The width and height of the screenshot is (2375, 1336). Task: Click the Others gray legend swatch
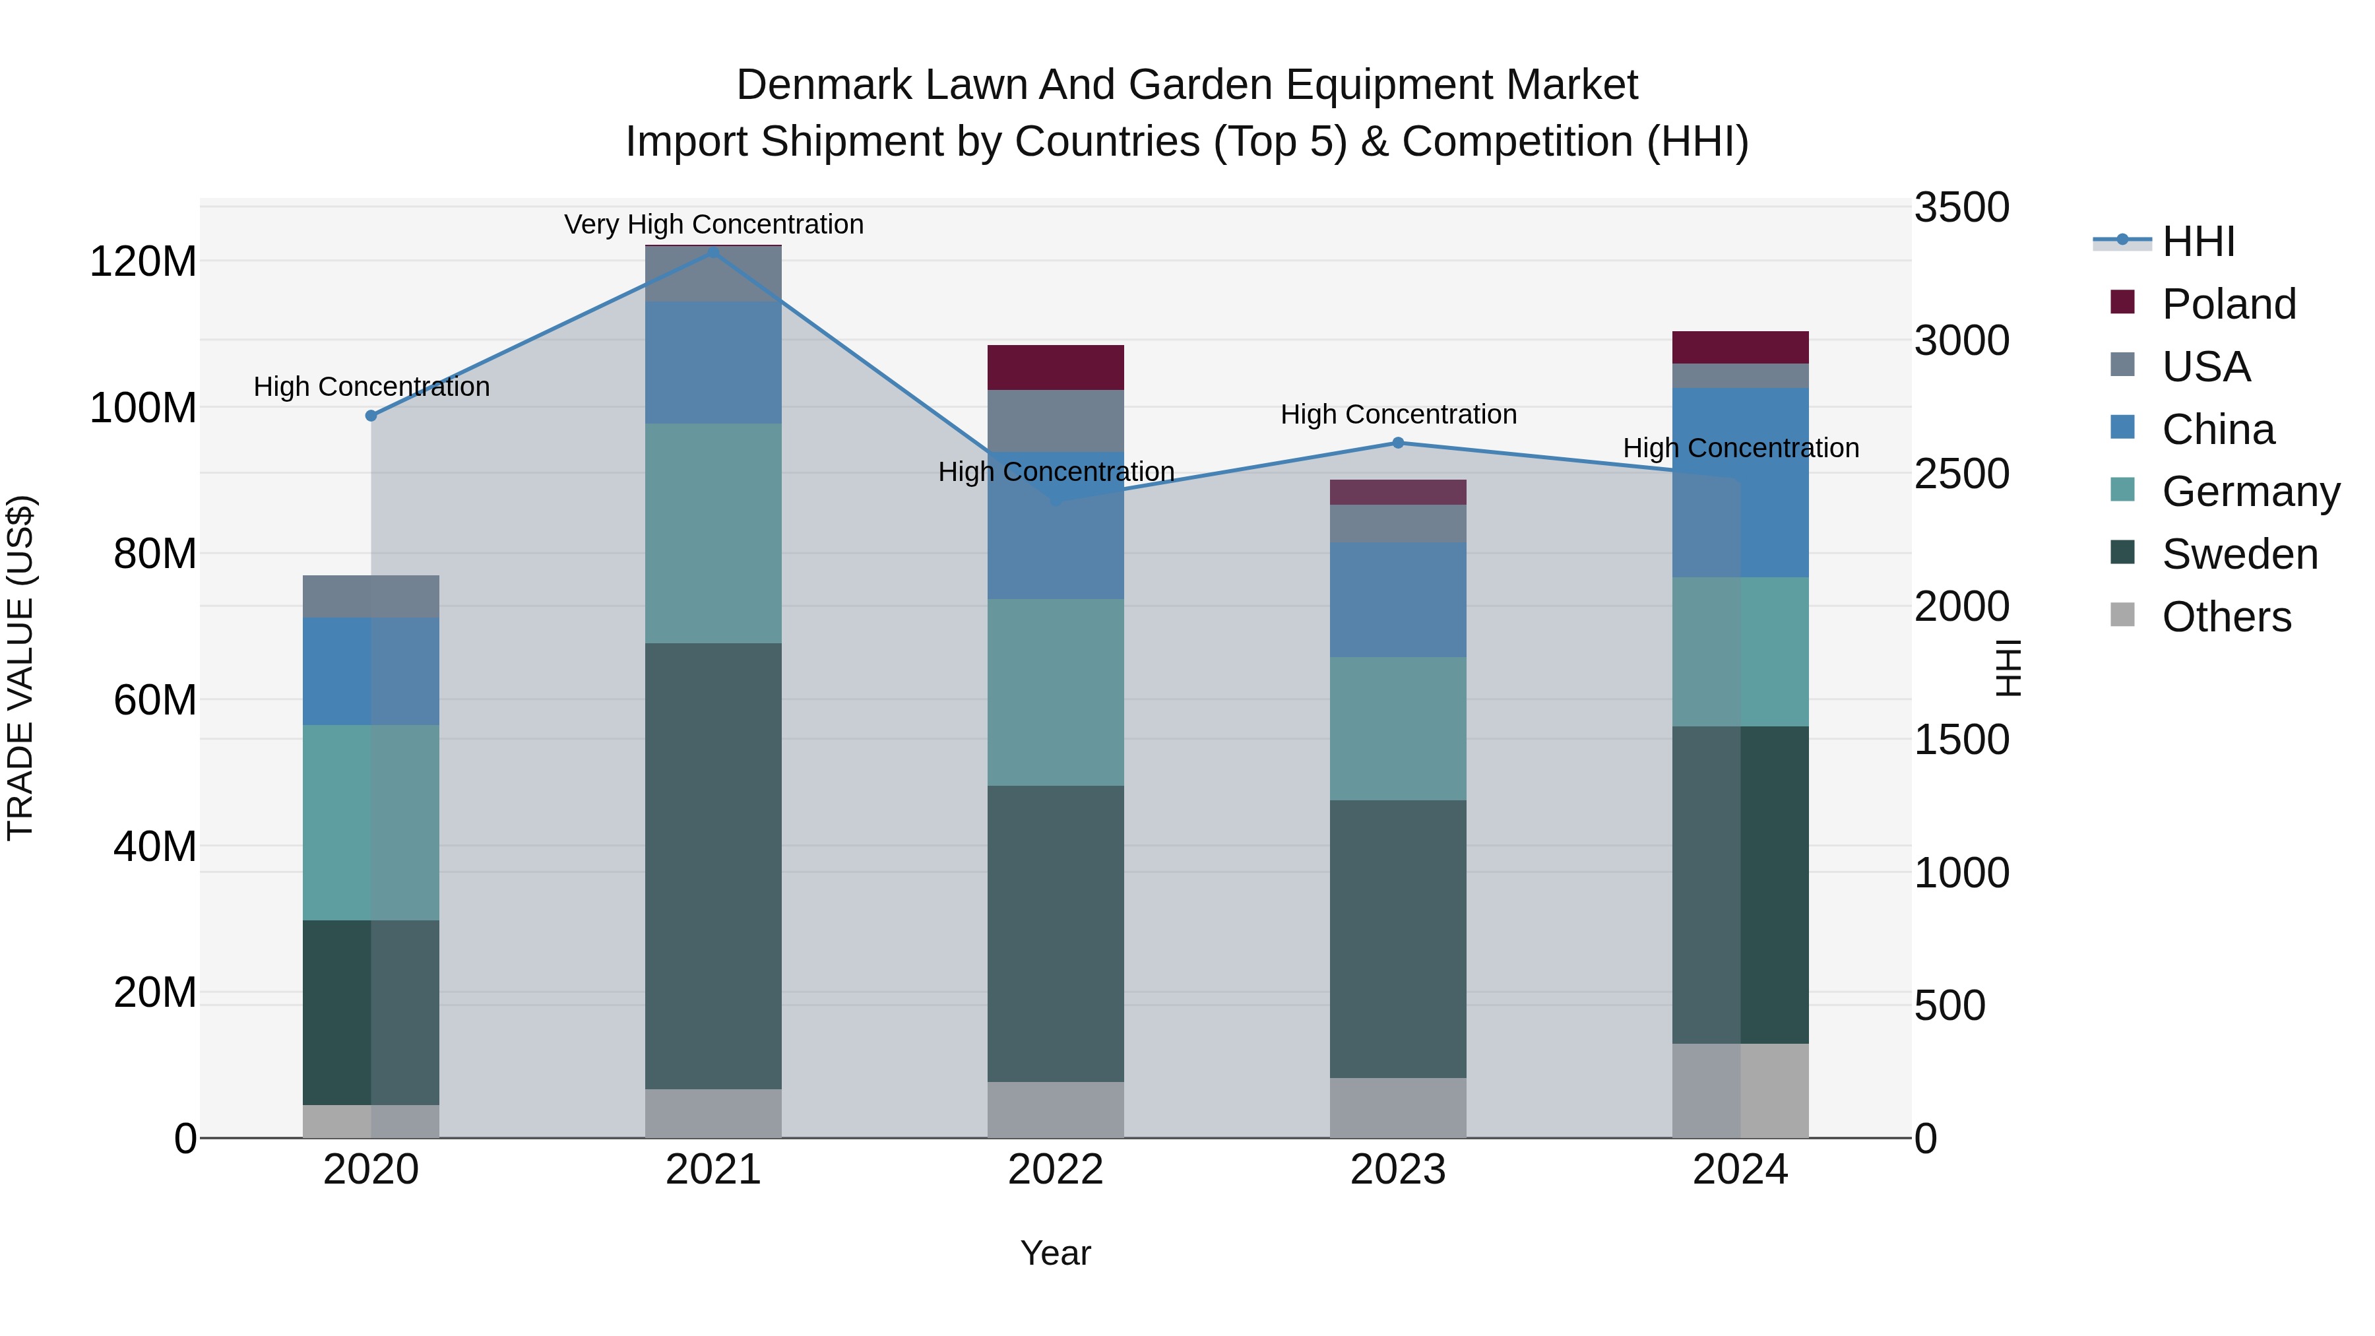click(x=2122, y=615)
